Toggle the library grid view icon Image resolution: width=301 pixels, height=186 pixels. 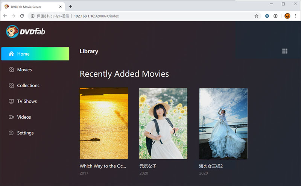tap(285, 51)
